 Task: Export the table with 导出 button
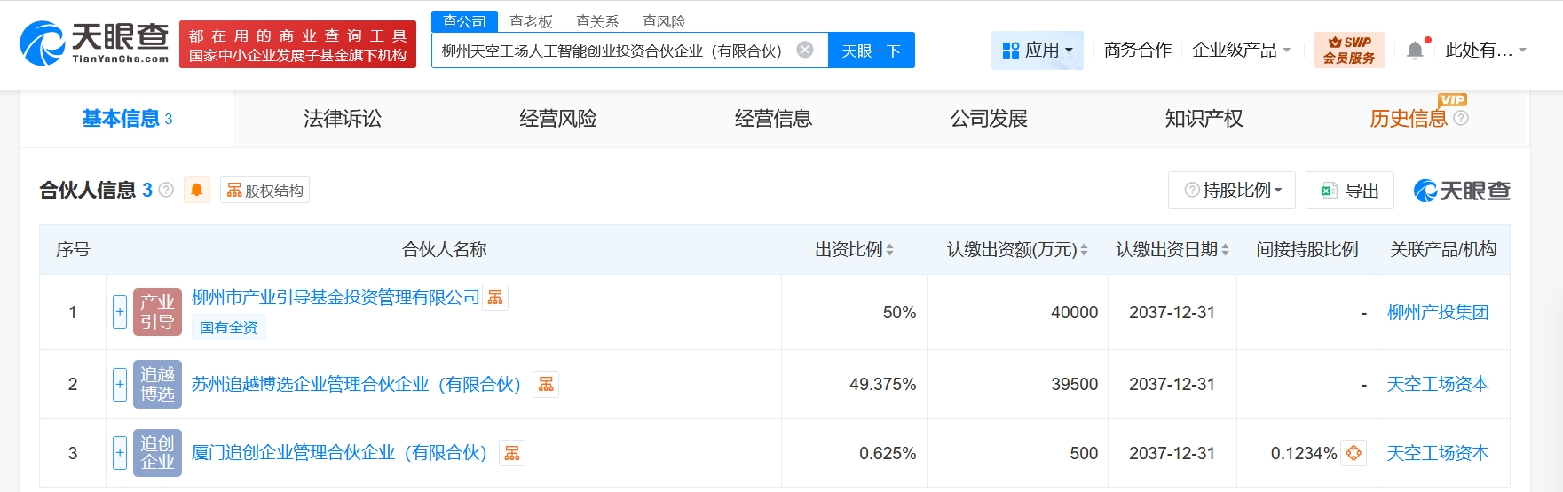pyautogui.click(x=1350, y=191)
